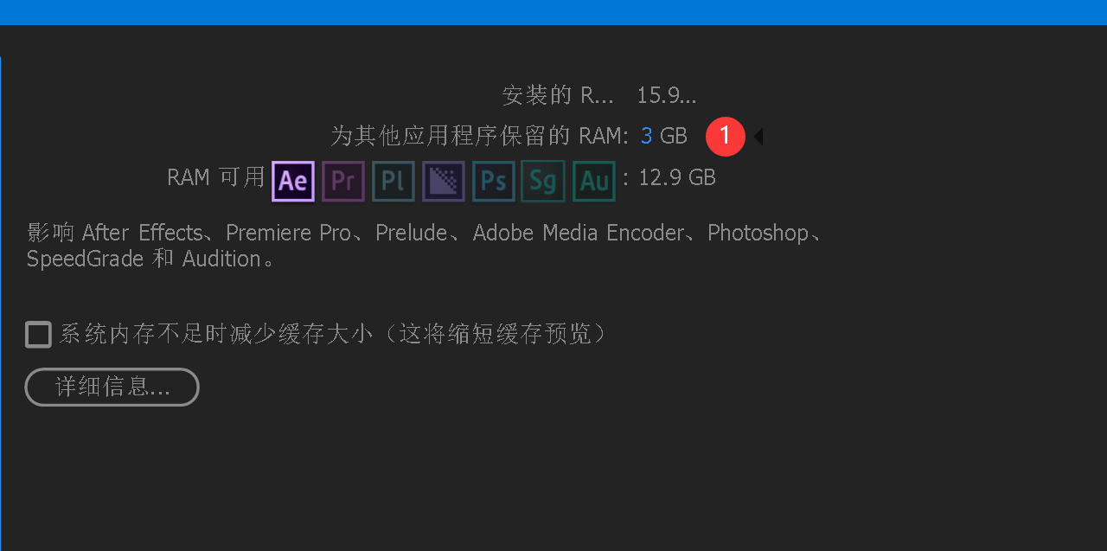Click the red number 1 badge
The width and height of the screenshot is (1107, 551).
coord(725,136)
